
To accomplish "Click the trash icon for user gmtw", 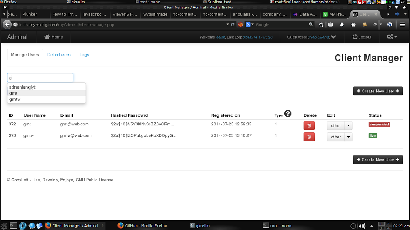I will click(309, 137).
